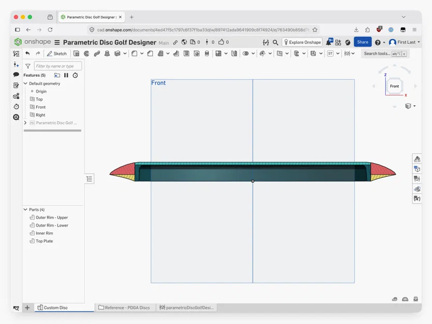This screenshot has height=324, width=432.
Task: Collapse the Default geometry group
Action: [x=25, y=83]
